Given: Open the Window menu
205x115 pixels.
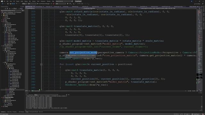Looking at the screenshot, I should pyautogui.click(x=49, y=1).
